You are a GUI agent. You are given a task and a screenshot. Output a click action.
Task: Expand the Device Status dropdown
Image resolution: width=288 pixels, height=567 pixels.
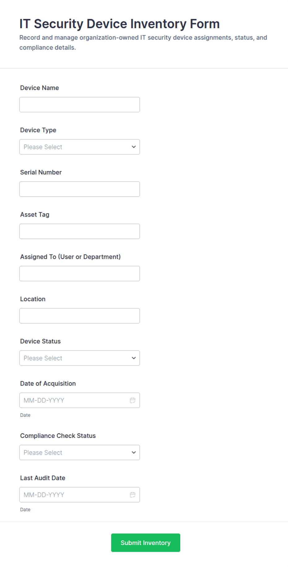click(80, 358)
